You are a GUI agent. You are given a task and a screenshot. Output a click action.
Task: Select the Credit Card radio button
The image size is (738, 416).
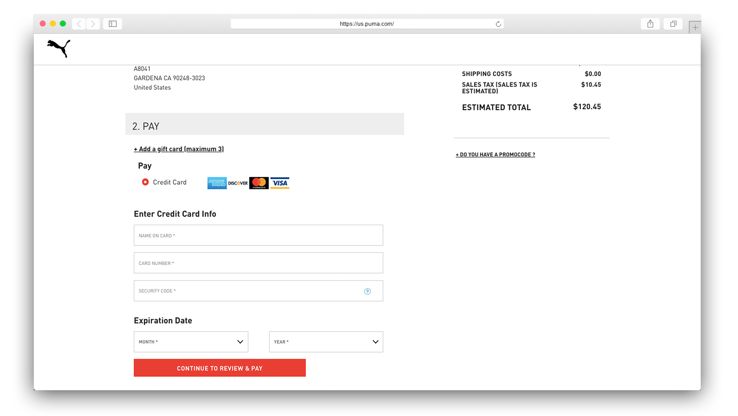pos(145,182)
